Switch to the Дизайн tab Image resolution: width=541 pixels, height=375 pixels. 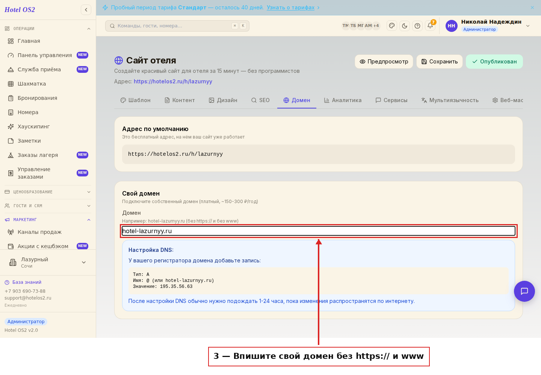point(223,100)
